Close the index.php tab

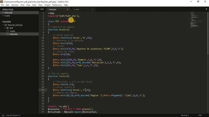(x=68, y=9)
